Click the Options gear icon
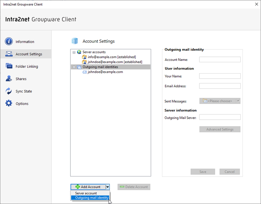261x204 pixels. point(9,103)
